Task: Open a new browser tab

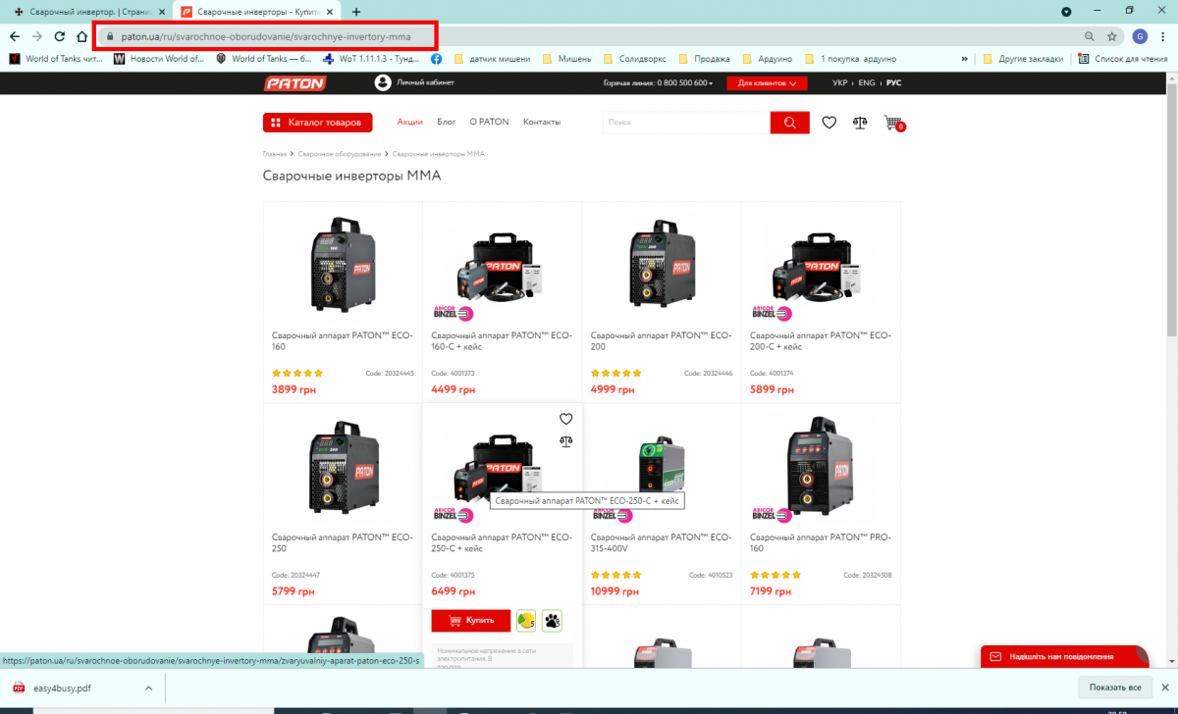Action: click(355, 12)
